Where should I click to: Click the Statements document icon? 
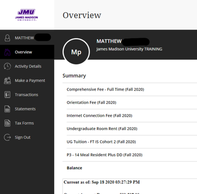pos(8,109)
